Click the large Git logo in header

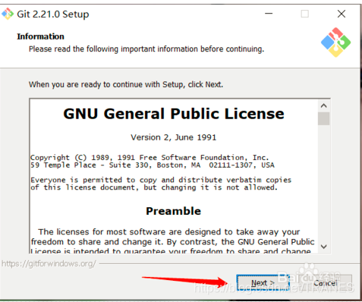point(335,42)
